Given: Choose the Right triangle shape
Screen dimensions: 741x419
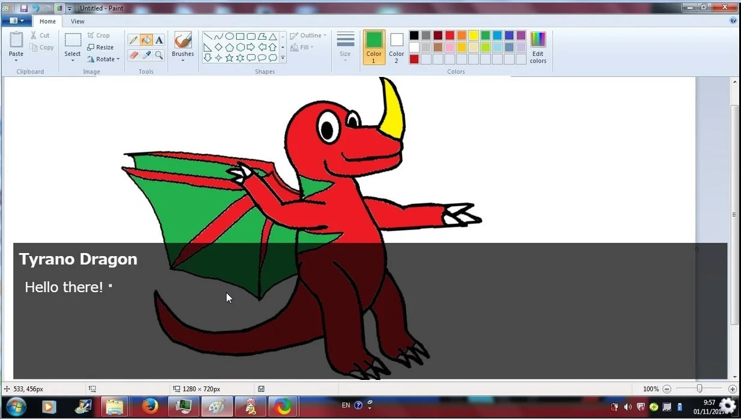Looking at the screenshot, I should click(207, 47).
